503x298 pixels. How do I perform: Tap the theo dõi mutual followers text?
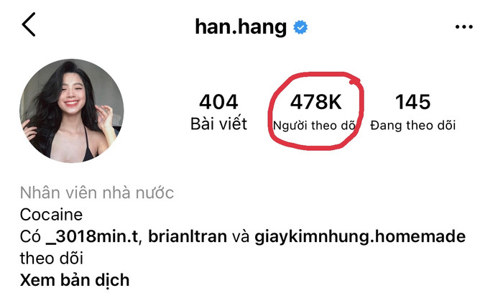point(52,259)
